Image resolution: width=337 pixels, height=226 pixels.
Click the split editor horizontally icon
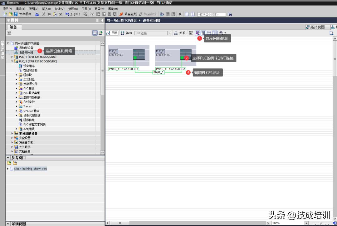pos(187,14)
